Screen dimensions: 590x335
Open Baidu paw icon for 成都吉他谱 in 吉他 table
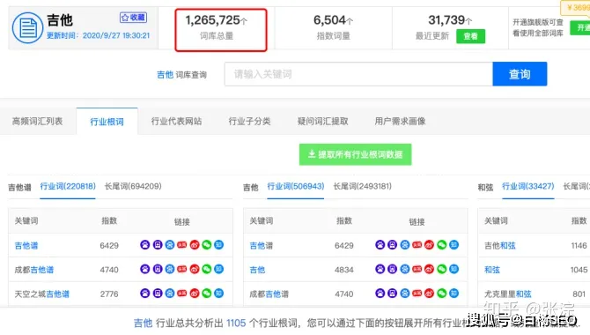[380, 294]
